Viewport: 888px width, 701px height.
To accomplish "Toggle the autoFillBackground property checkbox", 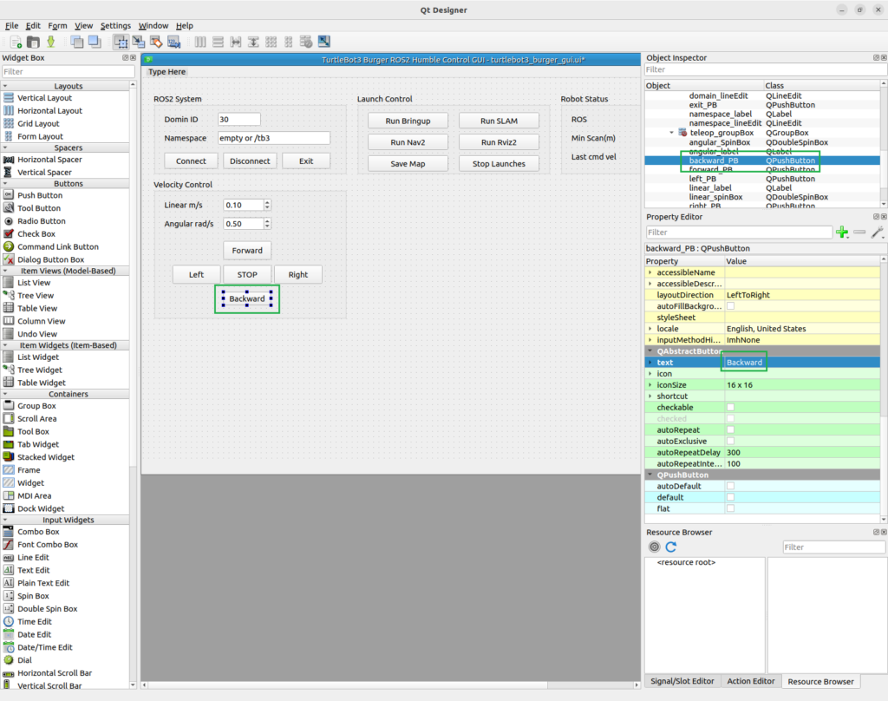I will coord(730,306).
